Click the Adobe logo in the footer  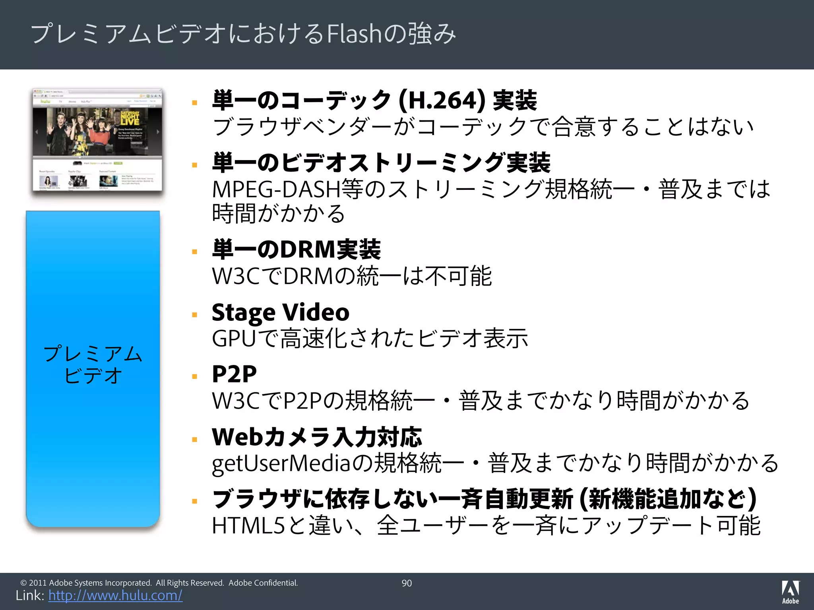790,592
